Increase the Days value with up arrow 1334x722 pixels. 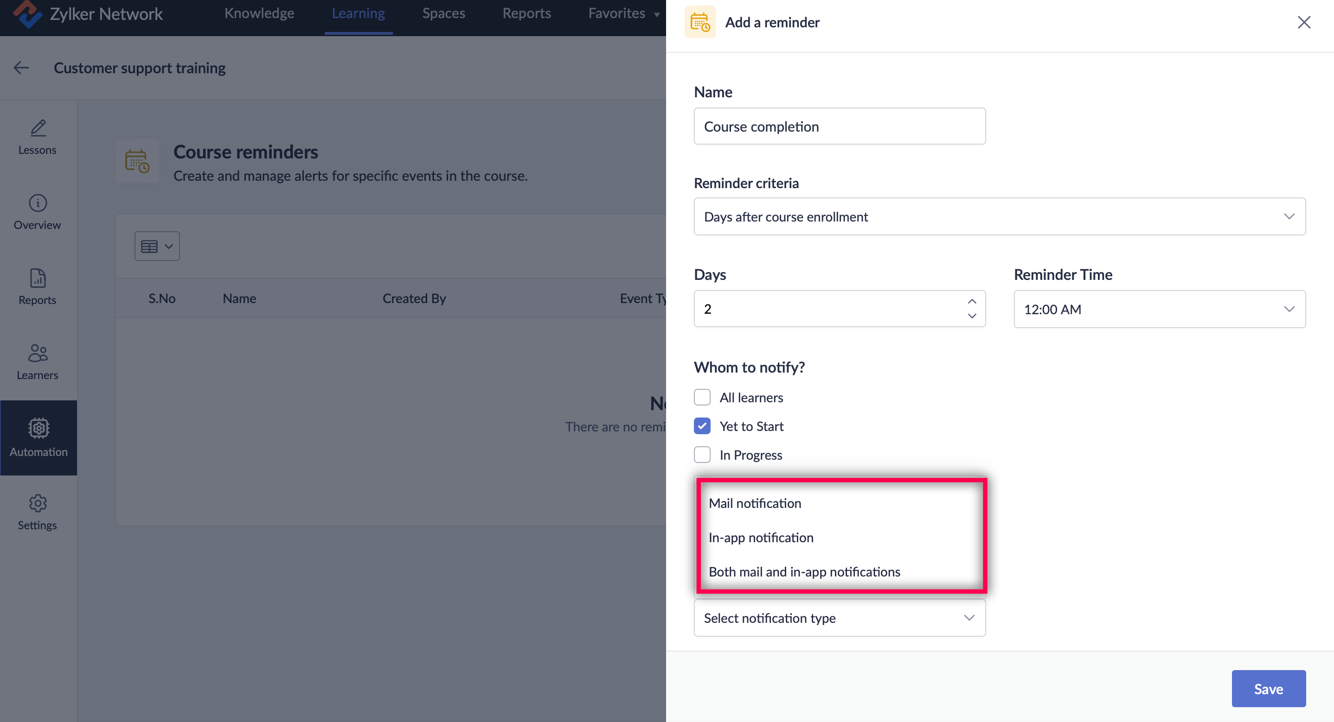(972, 301)
